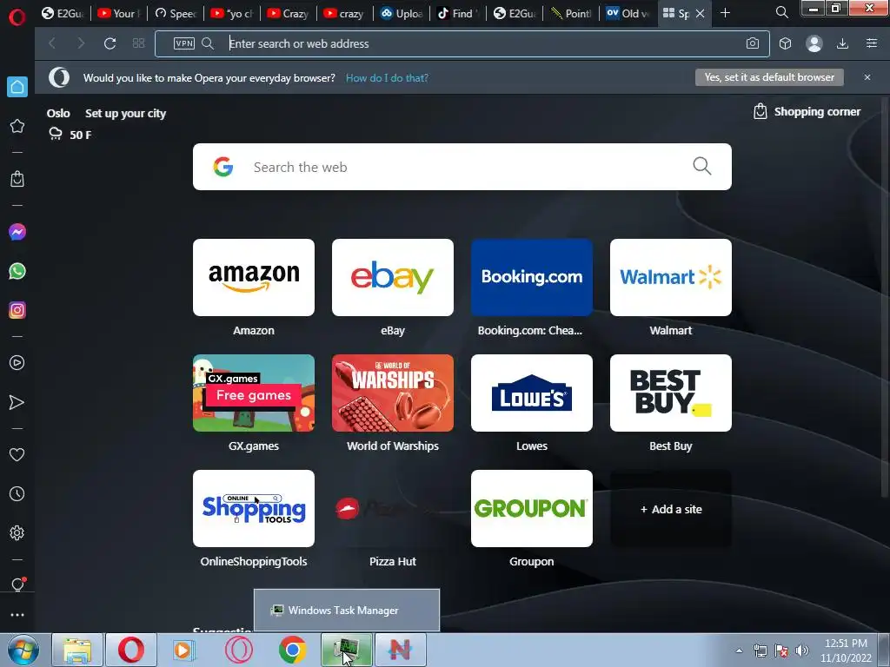Switch to the Upload tab
Image resolution: width=890 pixels, height=667 pixels.
(402, 13)
